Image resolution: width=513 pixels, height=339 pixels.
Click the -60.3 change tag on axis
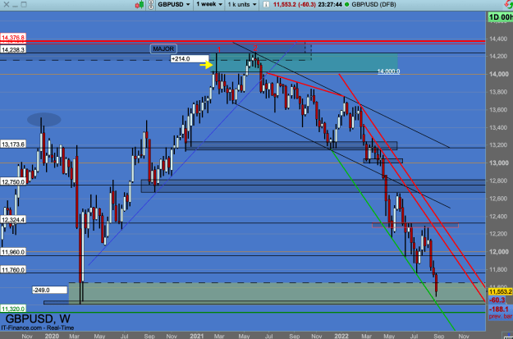(x=497, y=300)
